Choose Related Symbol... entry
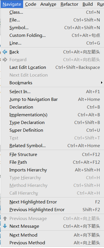This screenshot has height=248, width=104. (x=52, y=146)
